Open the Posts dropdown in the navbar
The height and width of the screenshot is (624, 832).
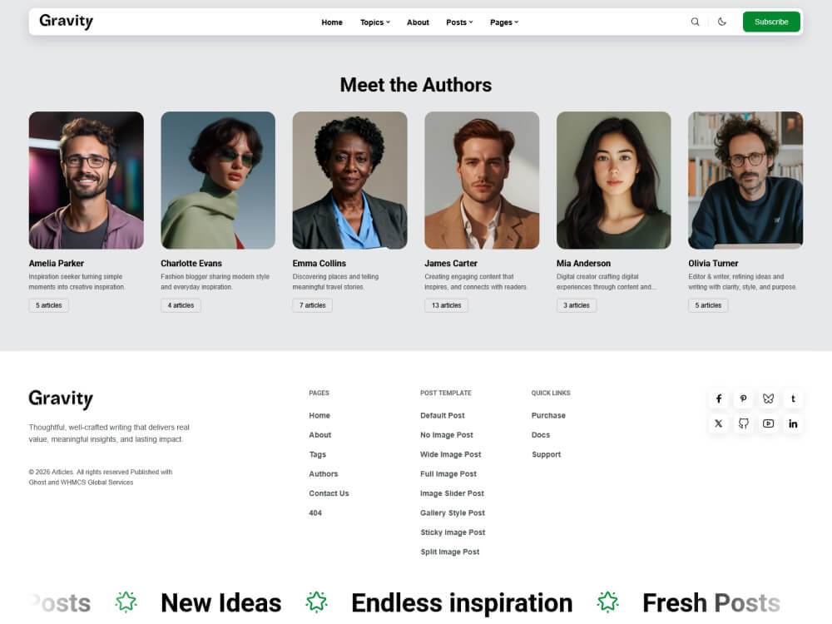(x=458, y=22)
